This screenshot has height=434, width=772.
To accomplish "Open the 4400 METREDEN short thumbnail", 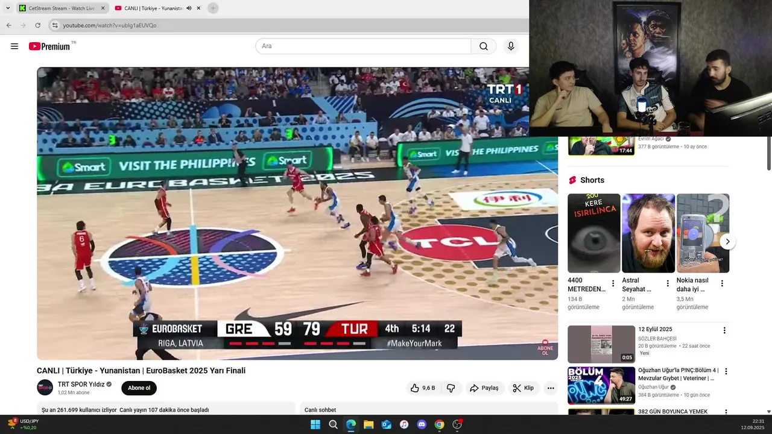I will tap(593, 233).
